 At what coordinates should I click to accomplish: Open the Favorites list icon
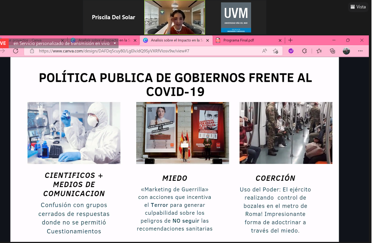click(x=319, y=51)
